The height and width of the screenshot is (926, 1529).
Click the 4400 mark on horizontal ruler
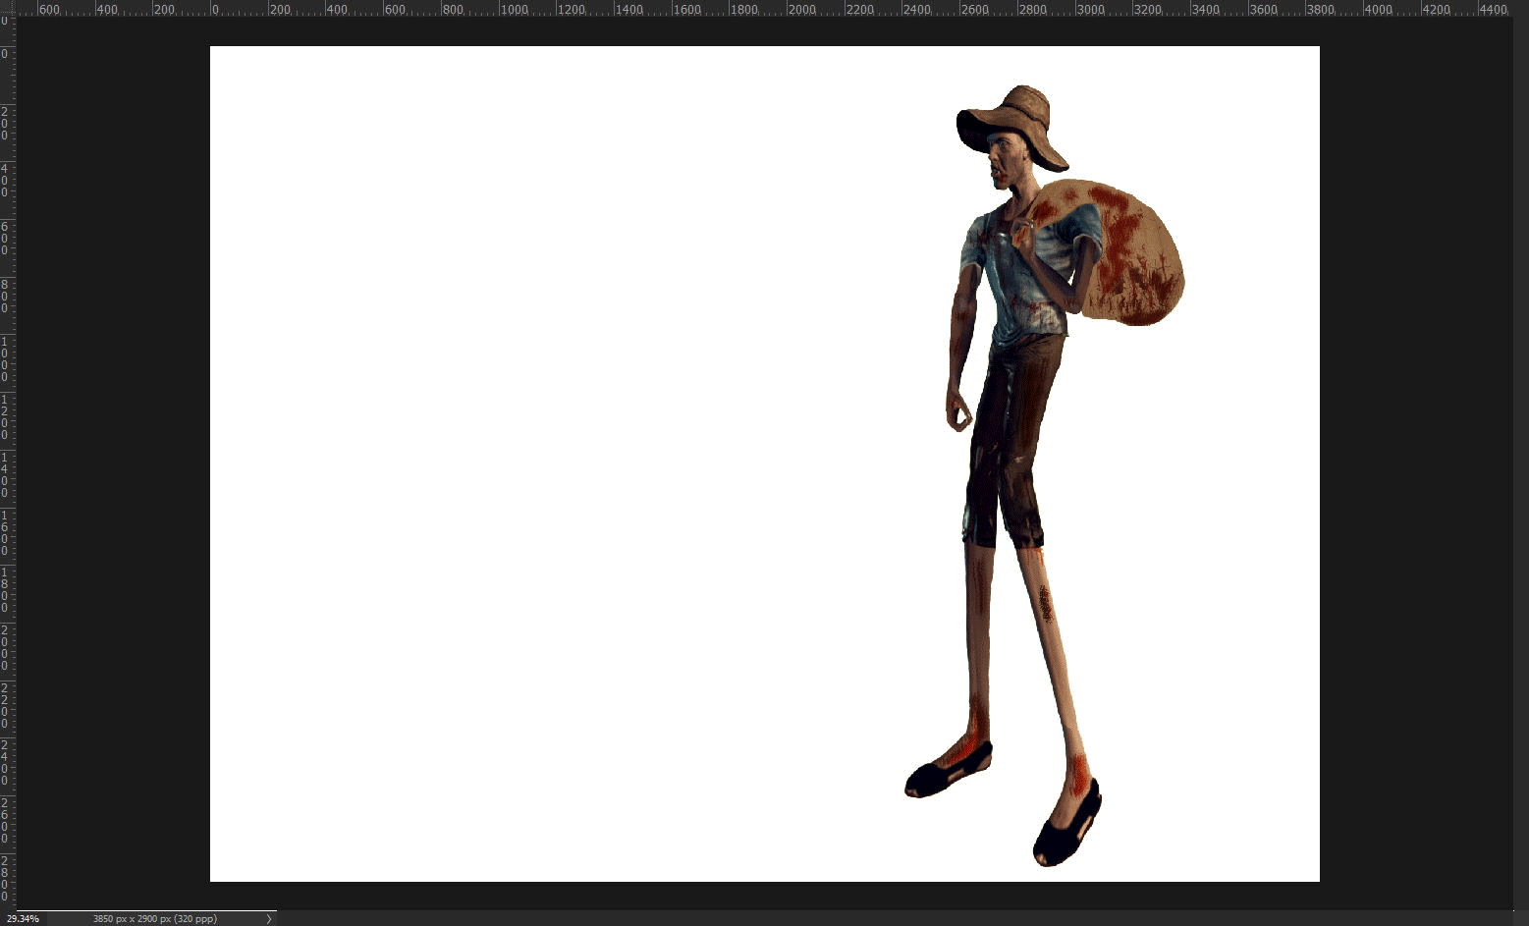pyautogui.click(x=1492, y=8)
